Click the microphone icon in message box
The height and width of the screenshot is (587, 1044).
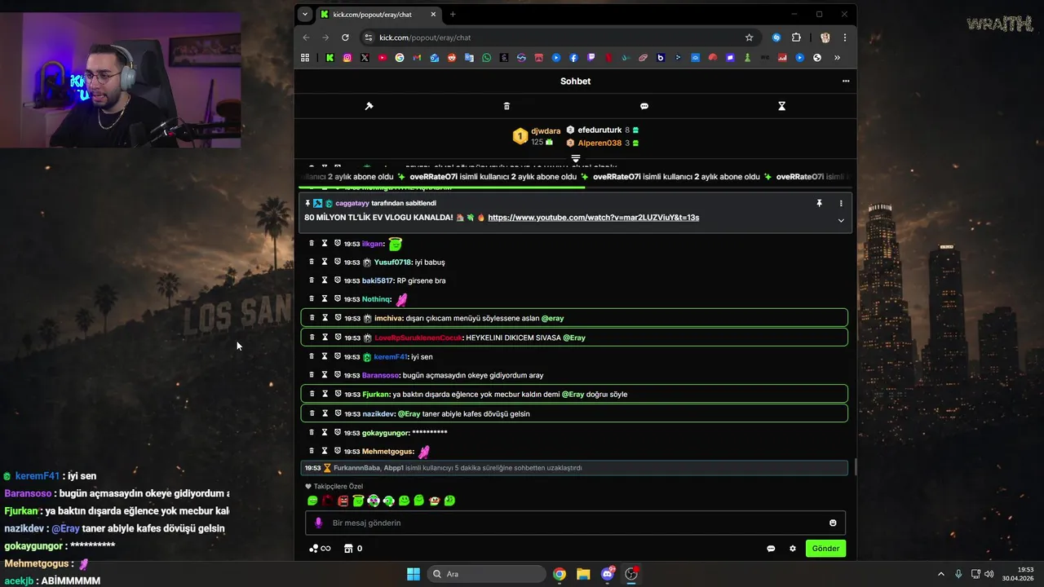pos(318,523)
